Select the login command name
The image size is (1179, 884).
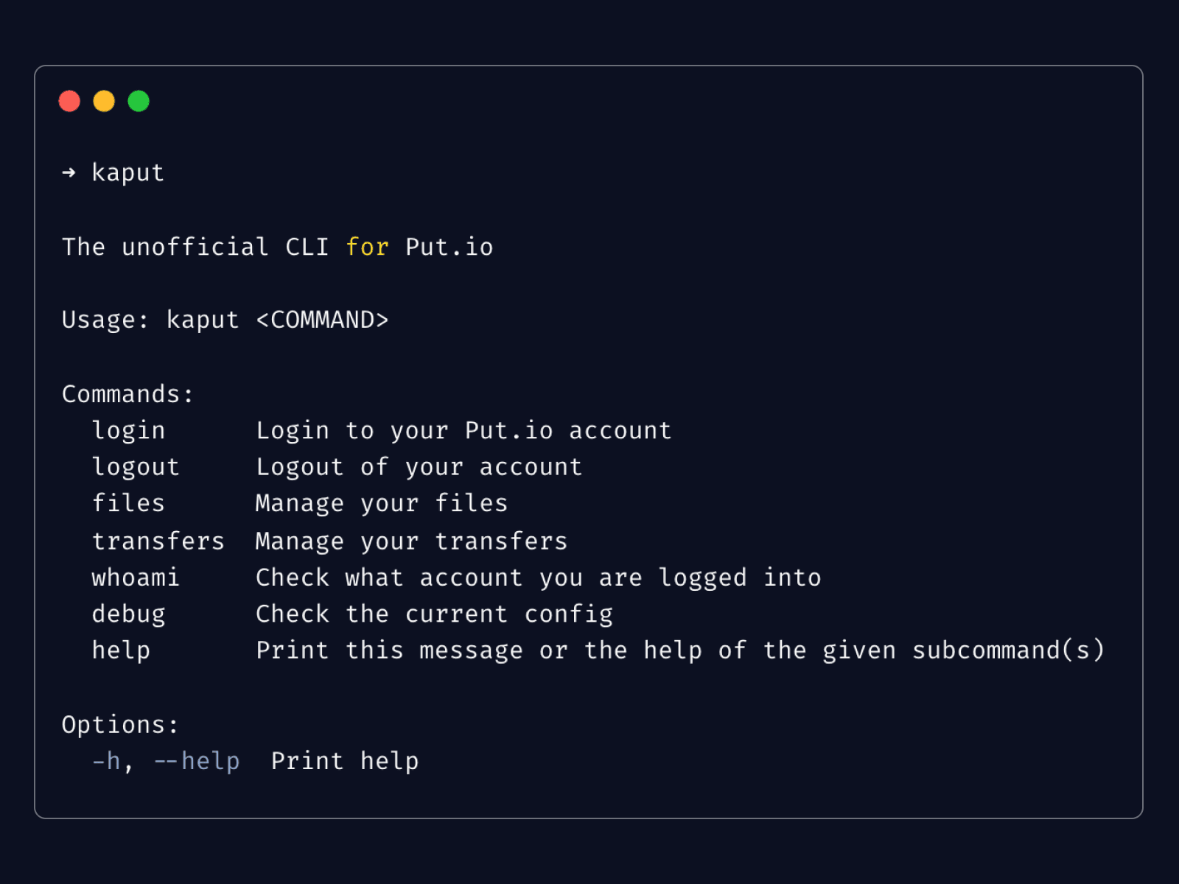pyautogui.click(x=128, y=430)
